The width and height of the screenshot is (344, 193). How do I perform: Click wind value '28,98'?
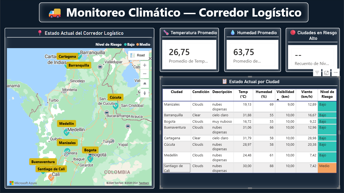point(312,138)
